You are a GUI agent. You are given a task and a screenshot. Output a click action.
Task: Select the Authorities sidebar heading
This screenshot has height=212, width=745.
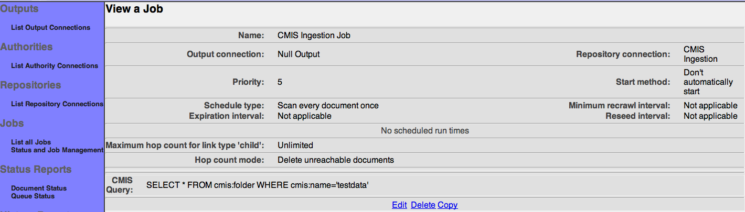click(27, 47)
